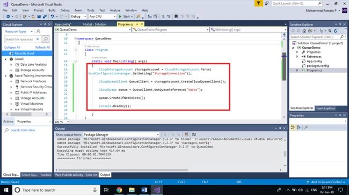Screen dimensions: 349x195
Task: Open the Build menu
Action: 52,10
